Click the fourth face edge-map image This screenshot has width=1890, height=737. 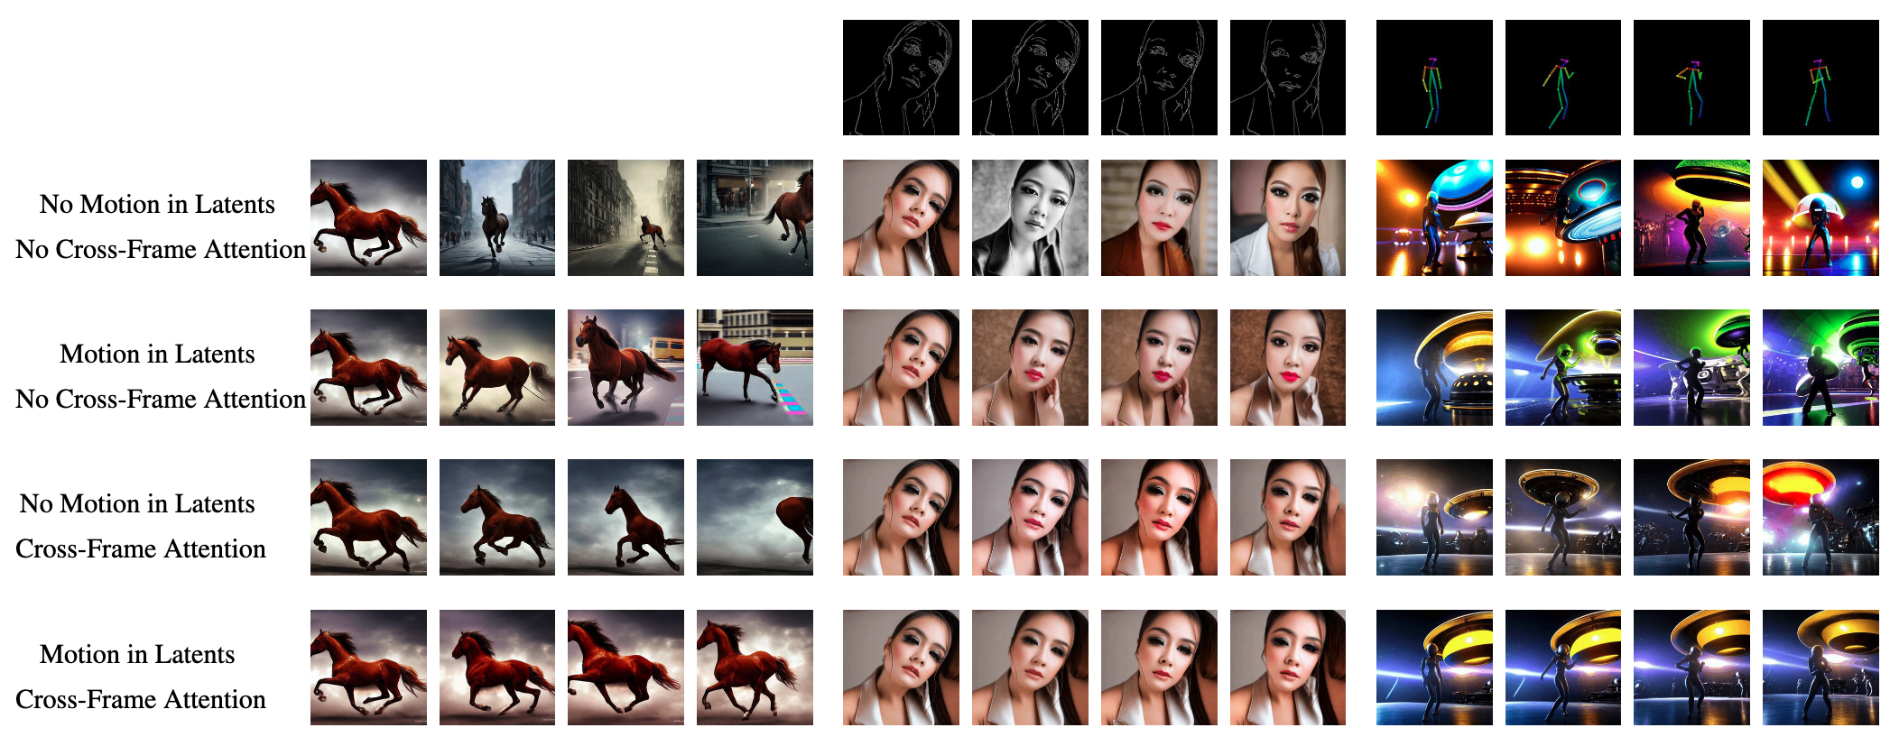(1288, 78)
